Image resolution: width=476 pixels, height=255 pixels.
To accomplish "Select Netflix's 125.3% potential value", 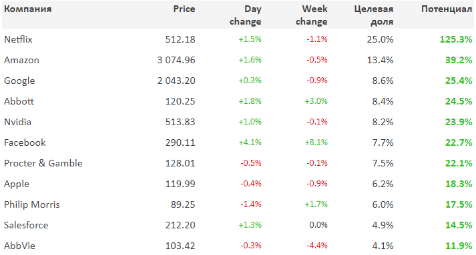I will pyautogui.click(x=456, y=39).
